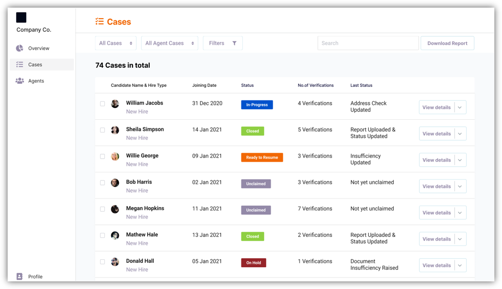Click the Cases checklist icon in sidebar
Screen dimensions: 502x289
20,64
